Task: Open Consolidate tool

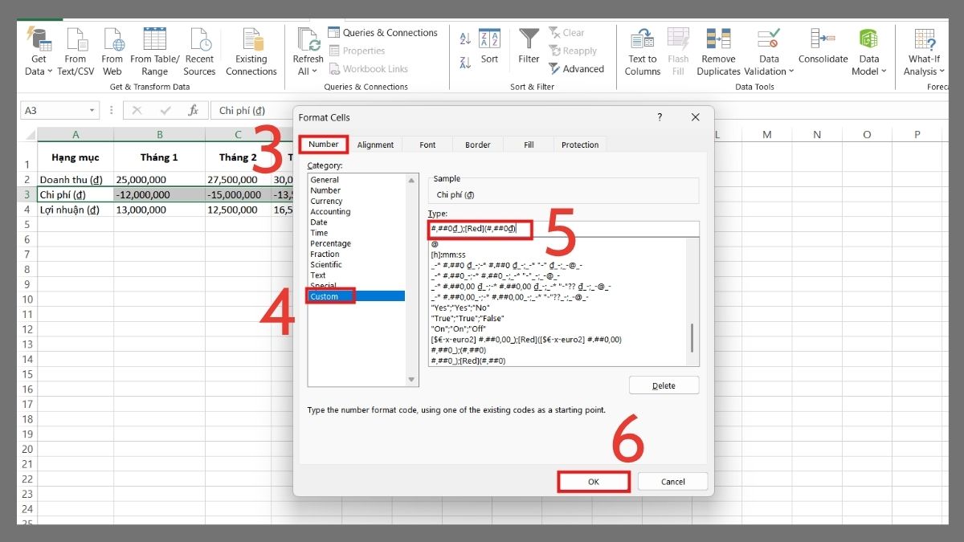Action: pos(823,47)
